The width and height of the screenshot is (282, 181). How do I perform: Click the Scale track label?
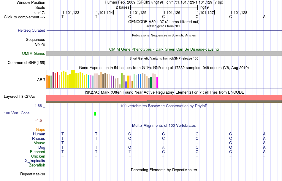point(40,7)
